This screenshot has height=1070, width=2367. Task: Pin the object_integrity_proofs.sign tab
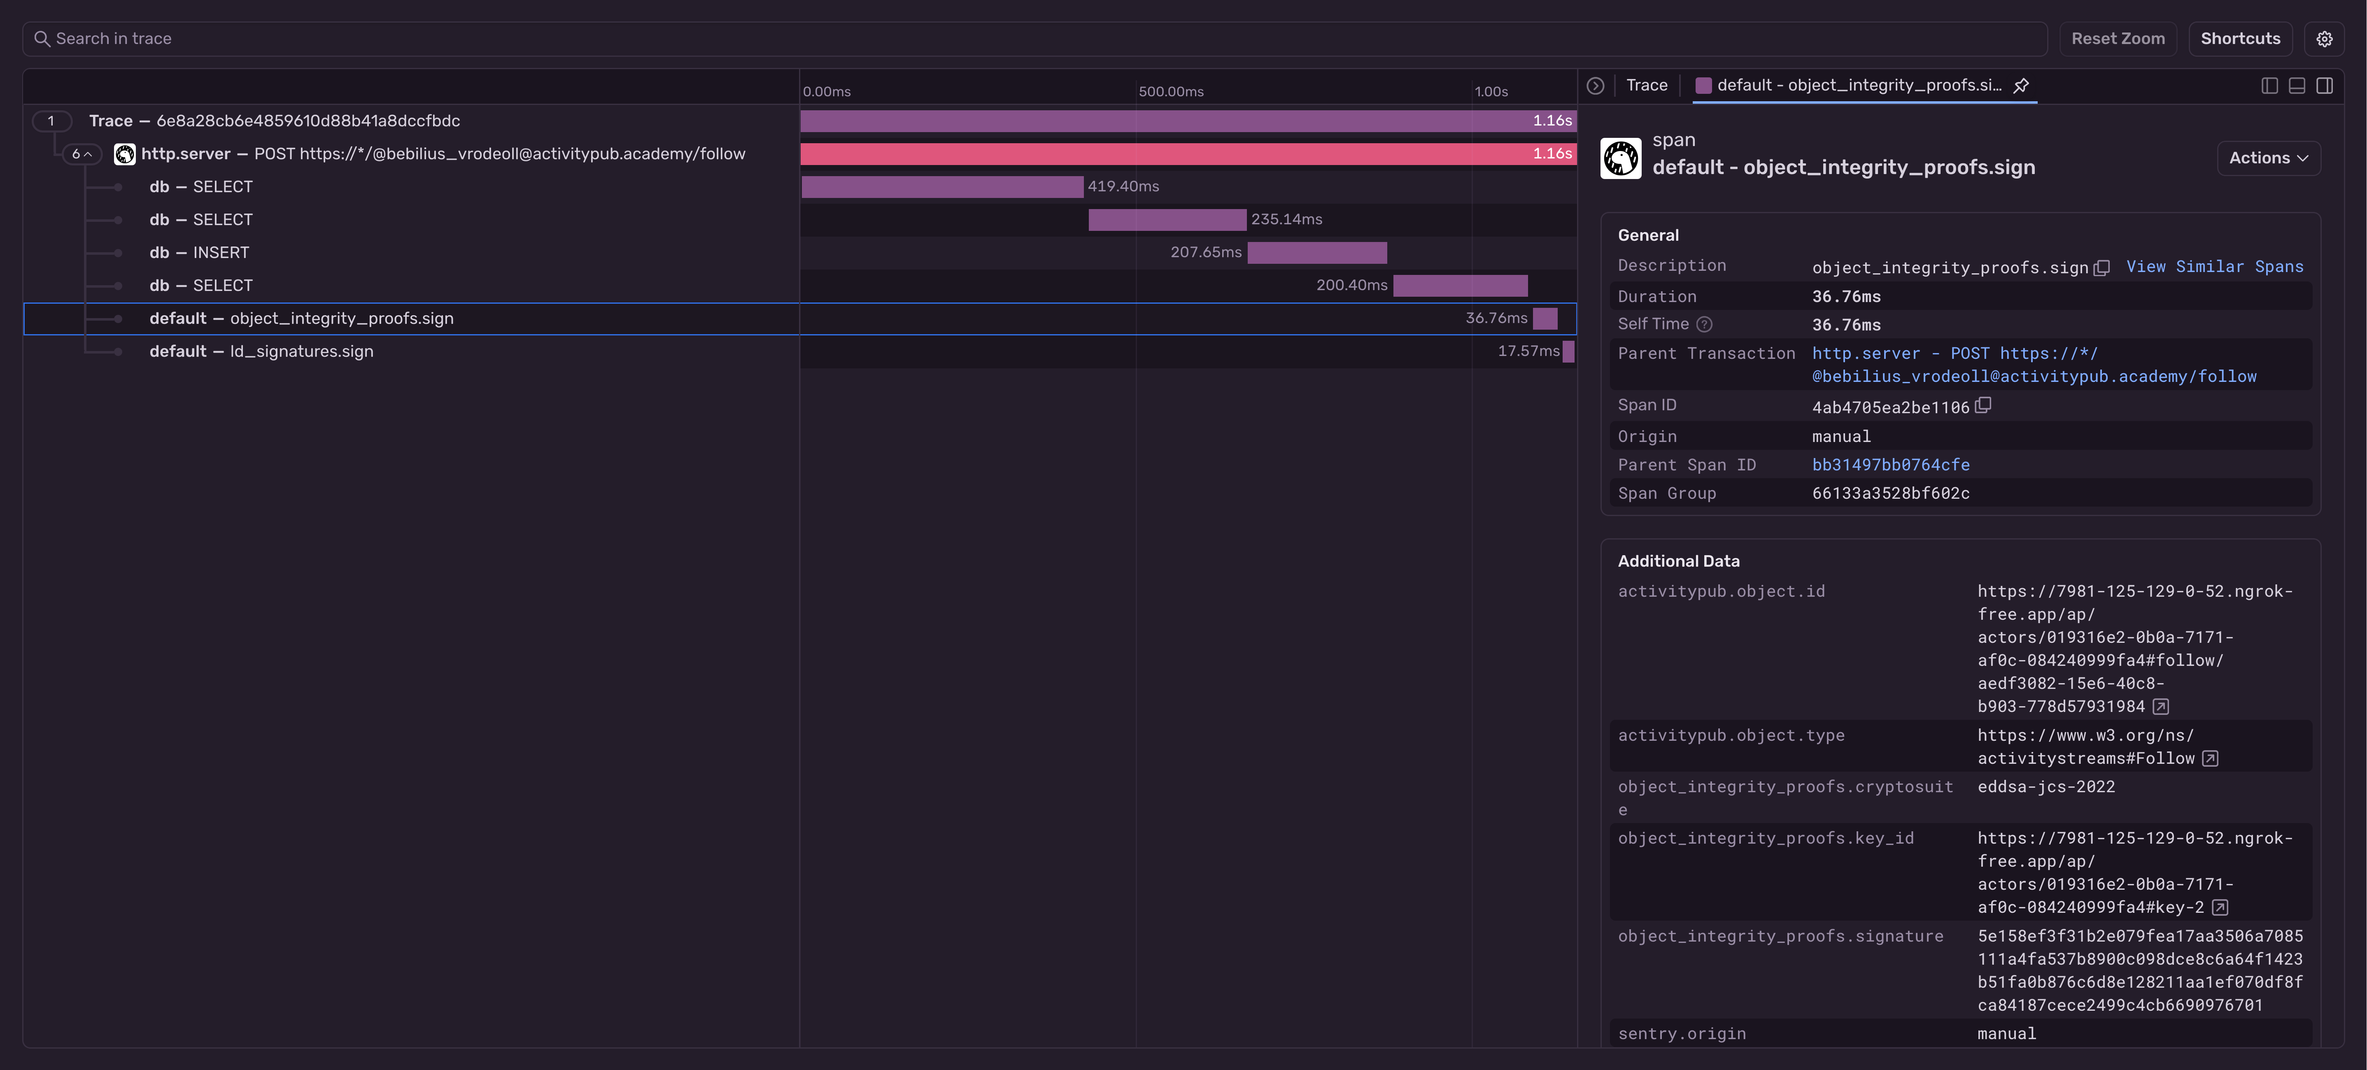pyautogui.click(x=2020, y=86)
